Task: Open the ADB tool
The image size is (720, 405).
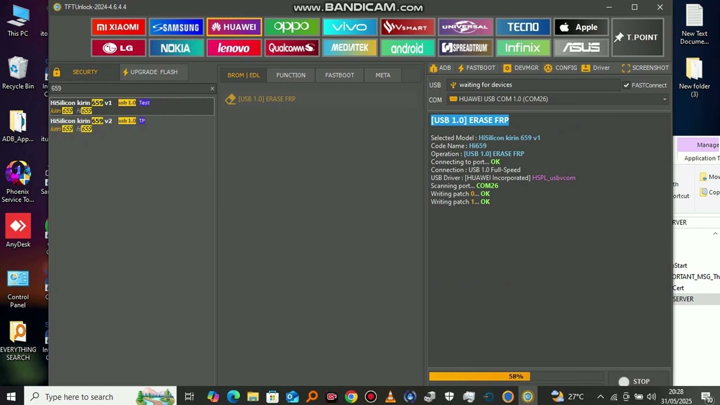Action: pyautogui.click(x=440, y=68)
